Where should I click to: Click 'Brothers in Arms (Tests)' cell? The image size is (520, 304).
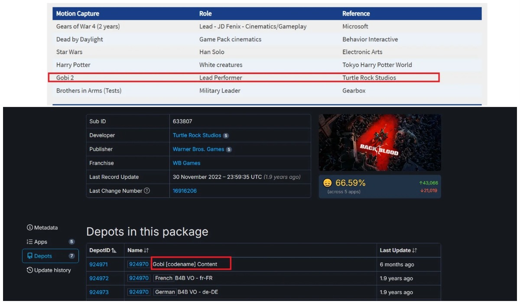click(89, 91)
